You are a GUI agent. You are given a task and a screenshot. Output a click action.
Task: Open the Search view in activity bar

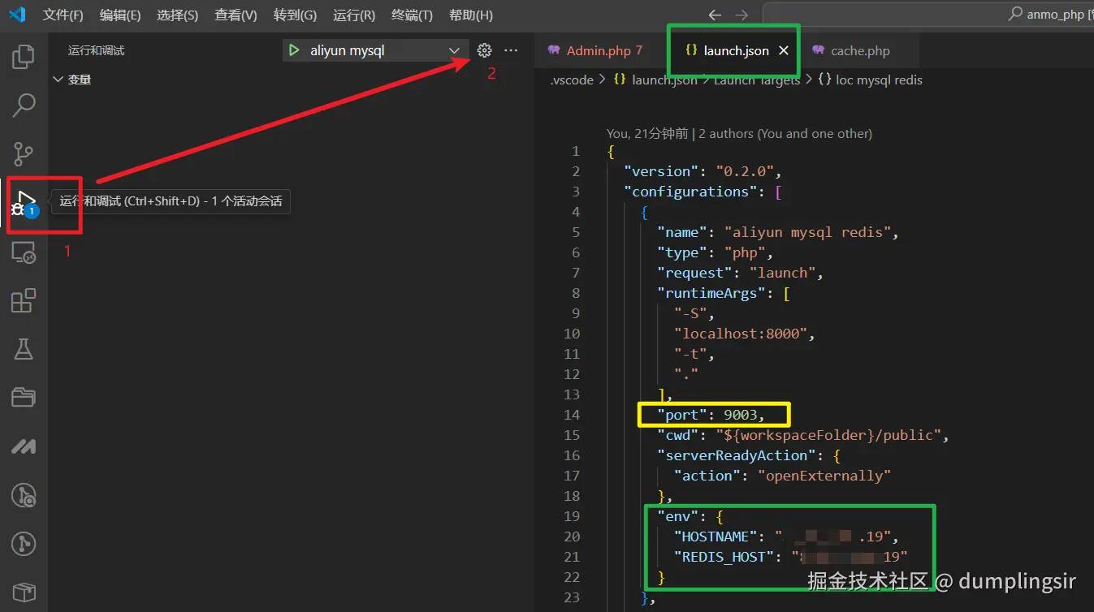24,105
